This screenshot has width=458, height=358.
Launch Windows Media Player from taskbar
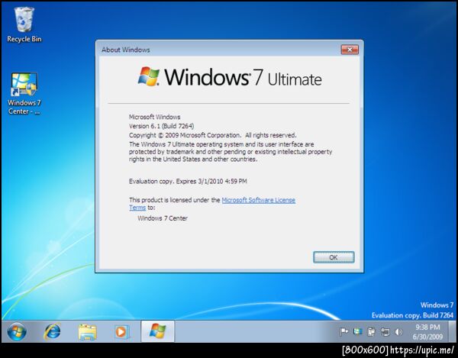122,332
